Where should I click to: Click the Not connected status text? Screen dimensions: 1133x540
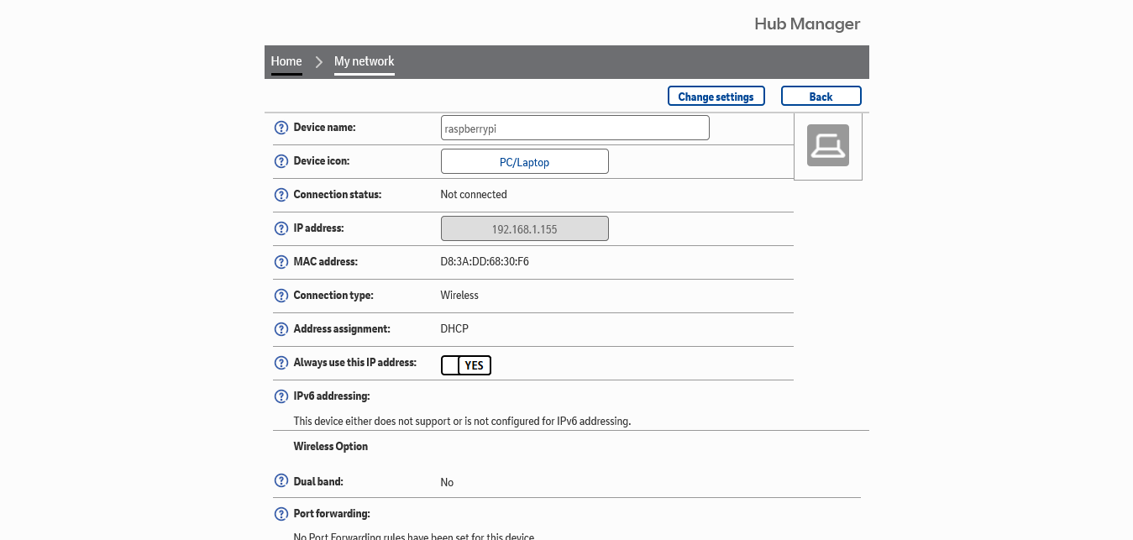click(x=474, y=194)
